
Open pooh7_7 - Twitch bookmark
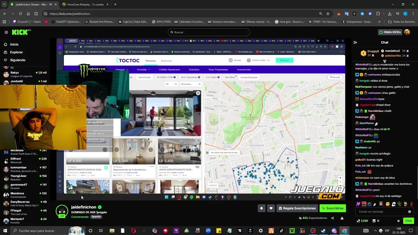coord(27,22)
